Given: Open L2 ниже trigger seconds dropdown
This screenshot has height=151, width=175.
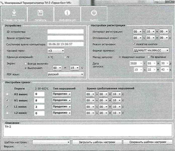Looking at the screenshot, I should [117, 113].
